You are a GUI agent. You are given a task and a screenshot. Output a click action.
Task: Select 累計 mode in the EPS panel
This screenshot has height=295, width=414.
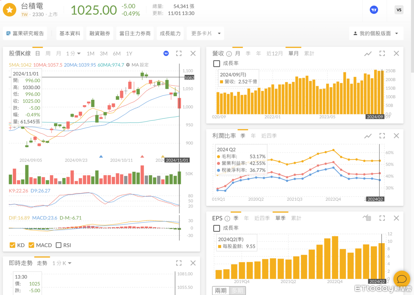pos(296,218)
